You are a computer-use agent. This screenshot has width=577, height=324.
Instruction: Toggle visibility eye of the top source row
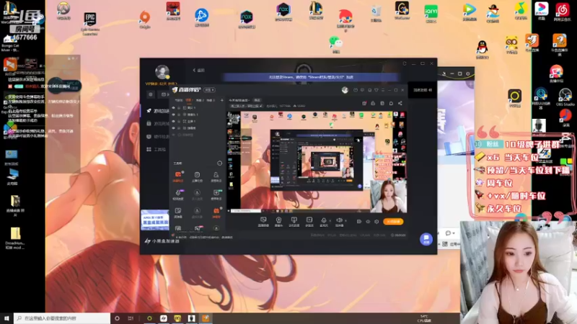coord(173,107)
